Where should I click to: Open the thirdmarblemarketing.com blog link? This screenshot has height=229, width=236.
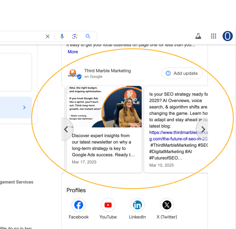178,136
